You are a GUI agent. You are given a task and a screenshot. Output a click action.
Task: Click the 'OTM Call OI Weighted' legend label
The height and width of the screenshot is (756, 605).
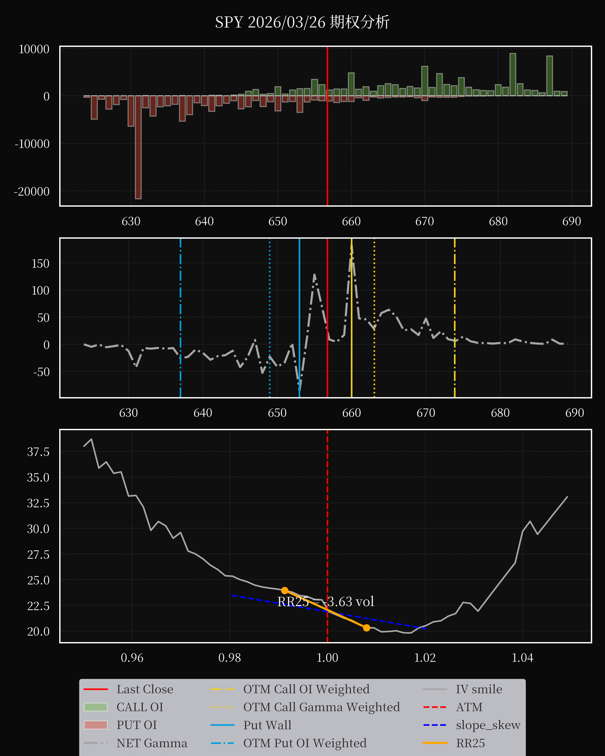[x=307, y=689]
